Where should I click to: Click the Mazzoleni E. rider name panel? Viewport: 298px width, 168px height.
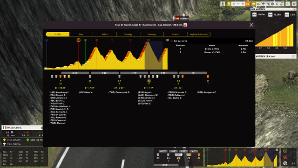click(22, 127)
